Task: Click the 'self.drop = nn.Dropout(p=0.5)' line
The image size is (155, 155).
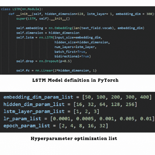Action: coord(44,61)
